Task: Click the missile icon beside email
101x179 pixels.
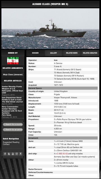Action: coord(20,154)
